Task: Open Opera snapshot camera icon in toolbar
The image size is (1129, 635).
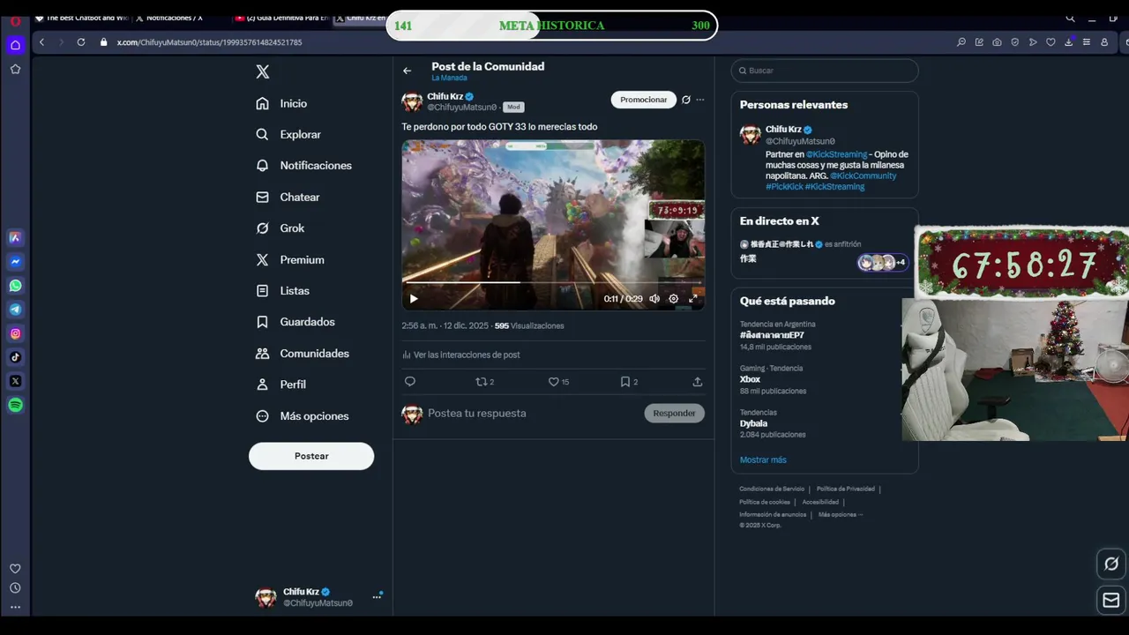Action: [x=997, y=41]
